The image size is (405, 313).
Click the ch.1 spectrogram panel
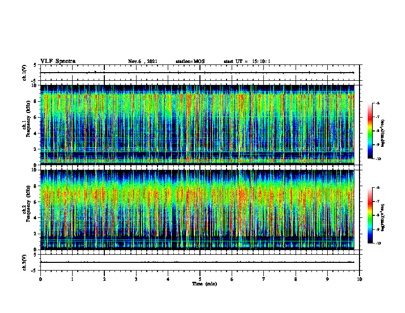pos(197,125)
